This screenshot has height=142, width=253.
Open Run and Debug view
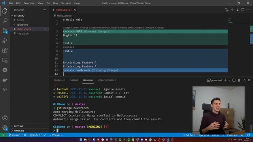[x=5, y=40]
